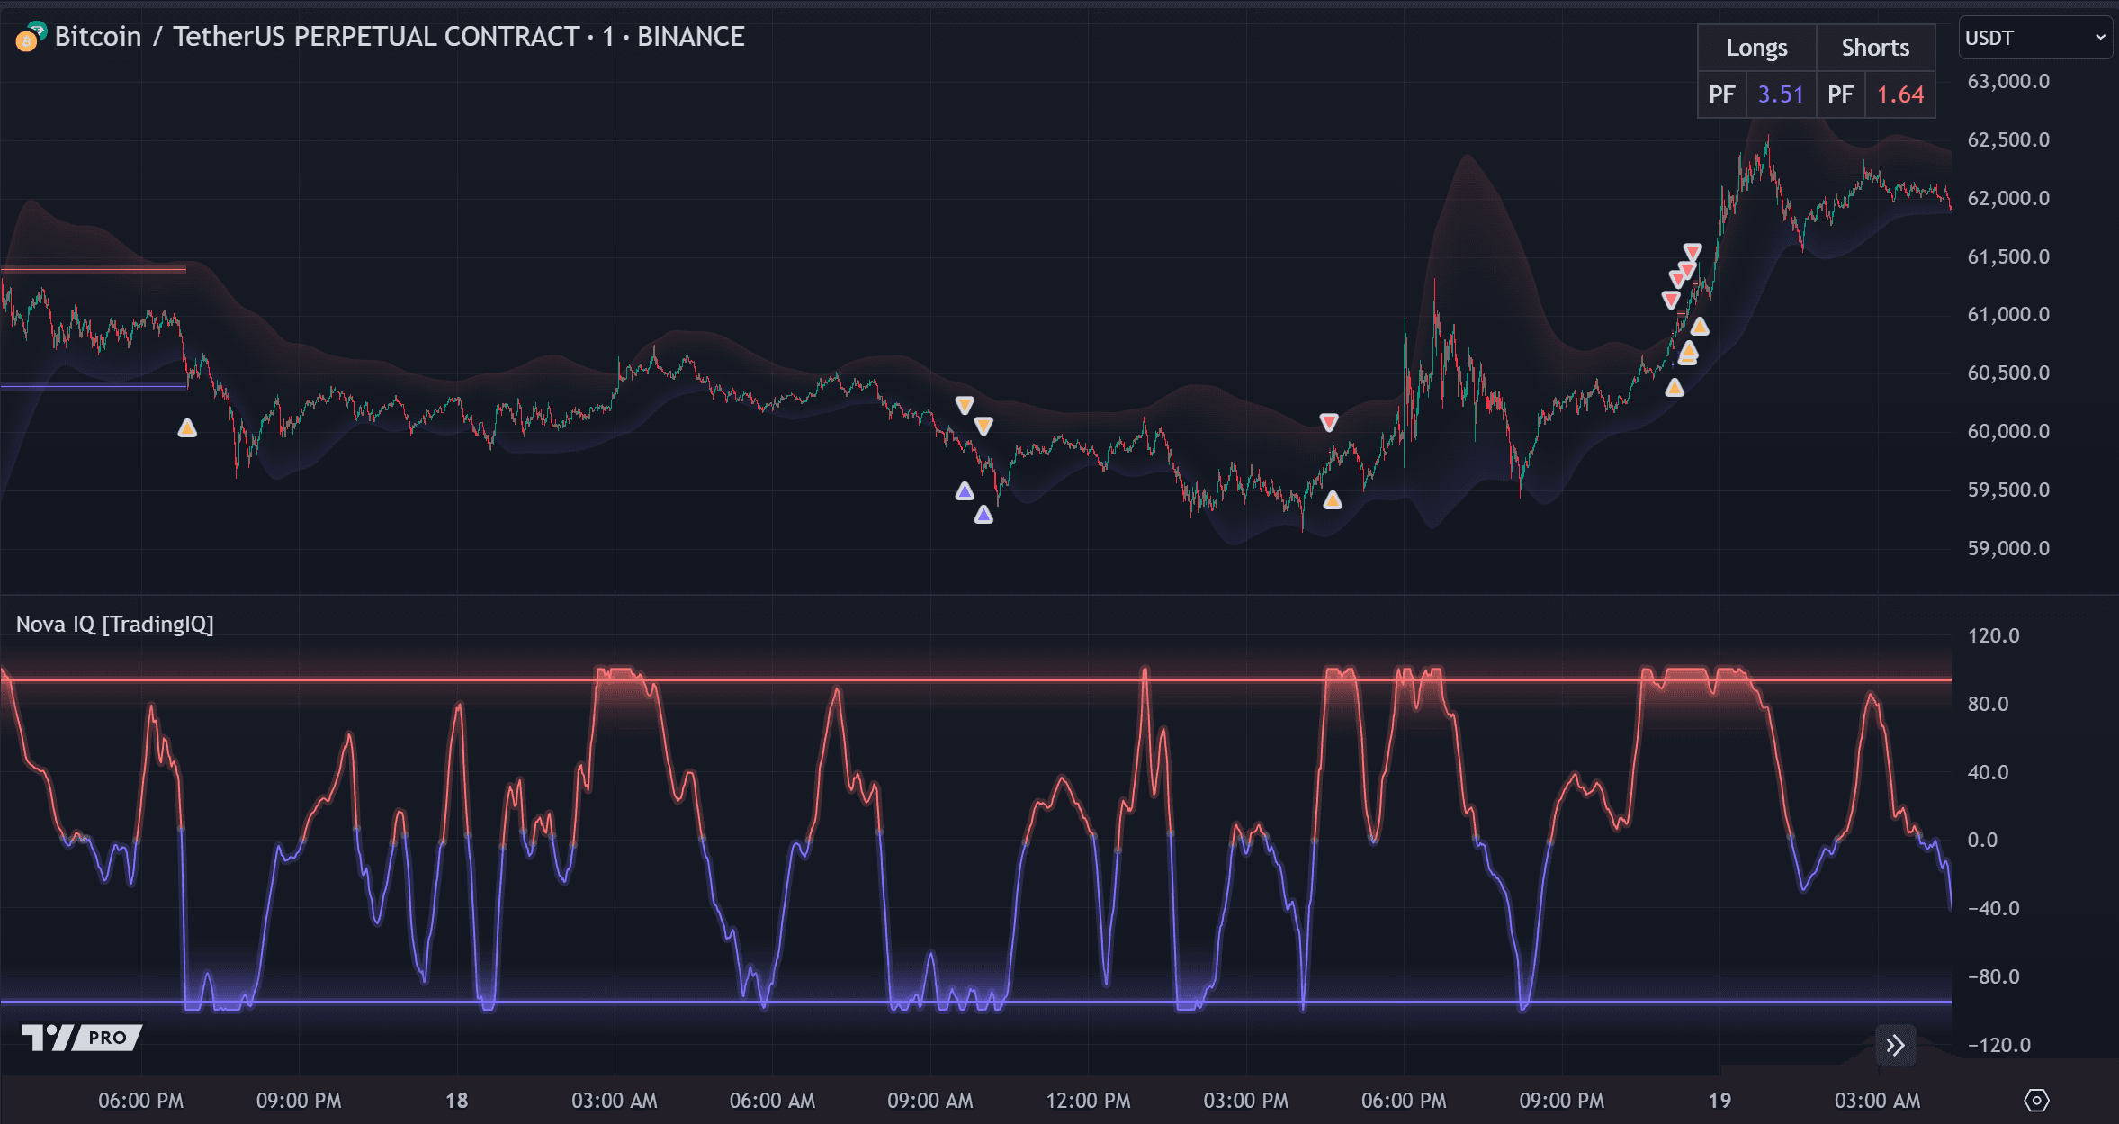Click the Longs profit factor value 3.51

1781,94
